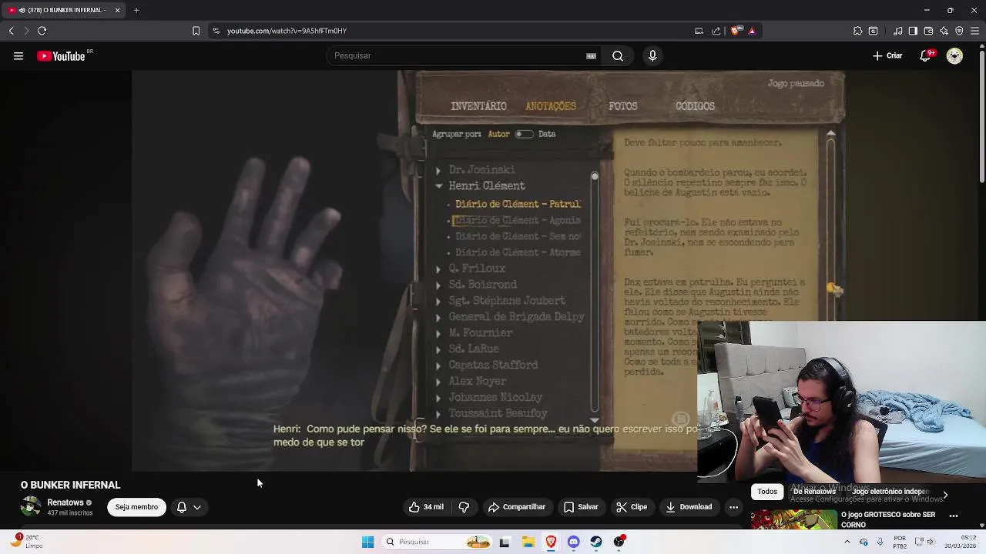Open the account avatar menu
The height and width of the screenshot is (554, 986).
coord(954,55)
